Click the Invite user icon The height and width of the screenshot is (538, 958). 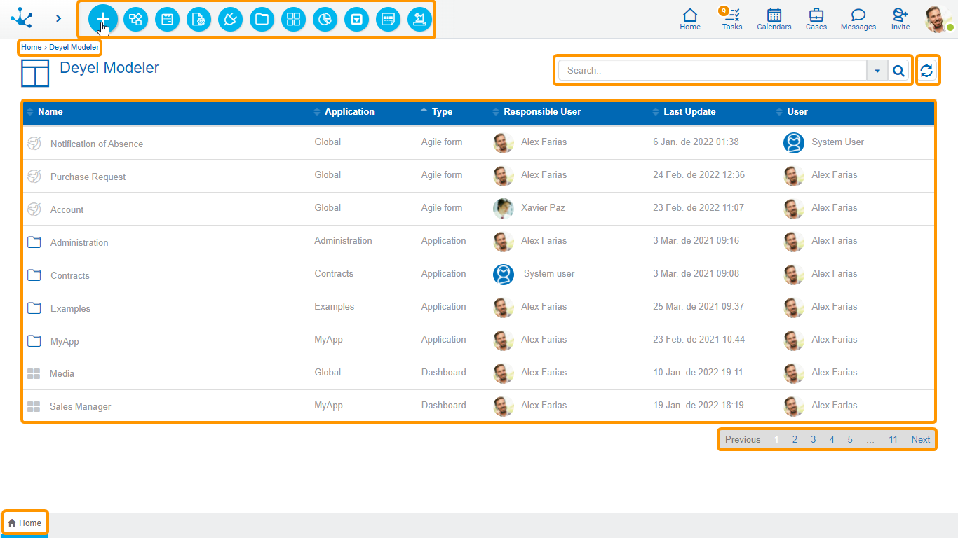pyautogui.click(x=900, y=19)
